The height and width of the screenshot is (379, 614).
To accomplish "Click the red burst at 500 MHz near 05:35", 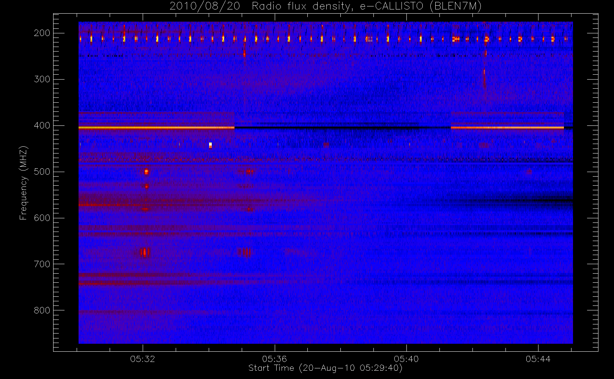I will click(249, 172).
